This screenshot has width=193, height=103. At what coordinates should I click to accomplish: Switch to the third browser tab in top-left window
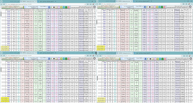(45, 1)
